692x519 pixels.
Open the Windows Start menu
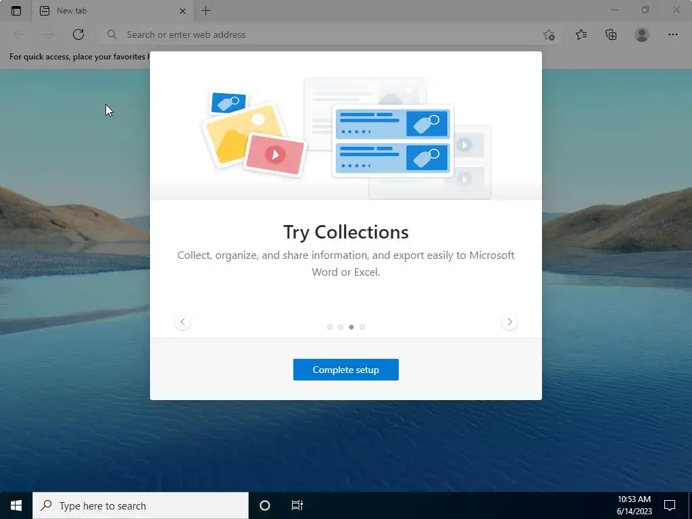16,505
